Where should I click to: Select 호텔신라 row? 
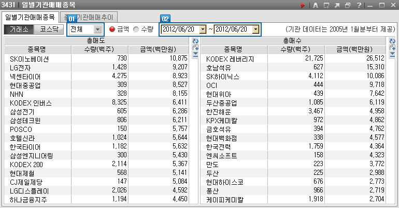(97, 138)
